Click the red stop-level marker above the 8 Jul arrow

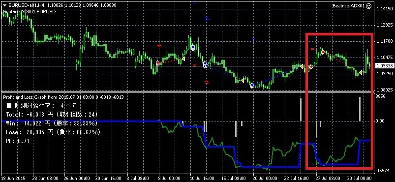pos(159,46)
